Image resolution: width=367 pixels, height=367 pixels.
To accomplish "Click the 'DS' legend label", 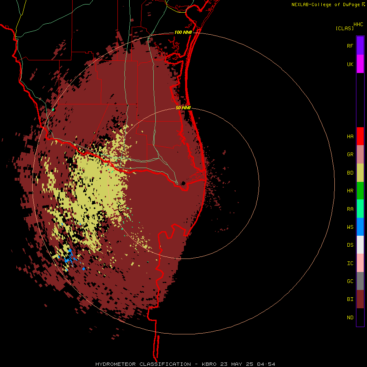I will [x=350, y=245].
